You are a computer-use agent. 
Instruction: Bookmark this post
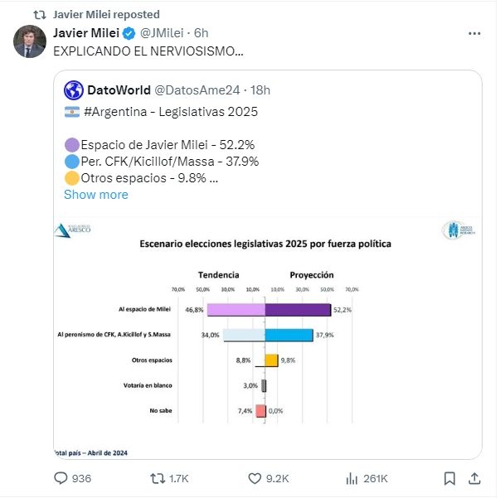click(x=449, y=478)
